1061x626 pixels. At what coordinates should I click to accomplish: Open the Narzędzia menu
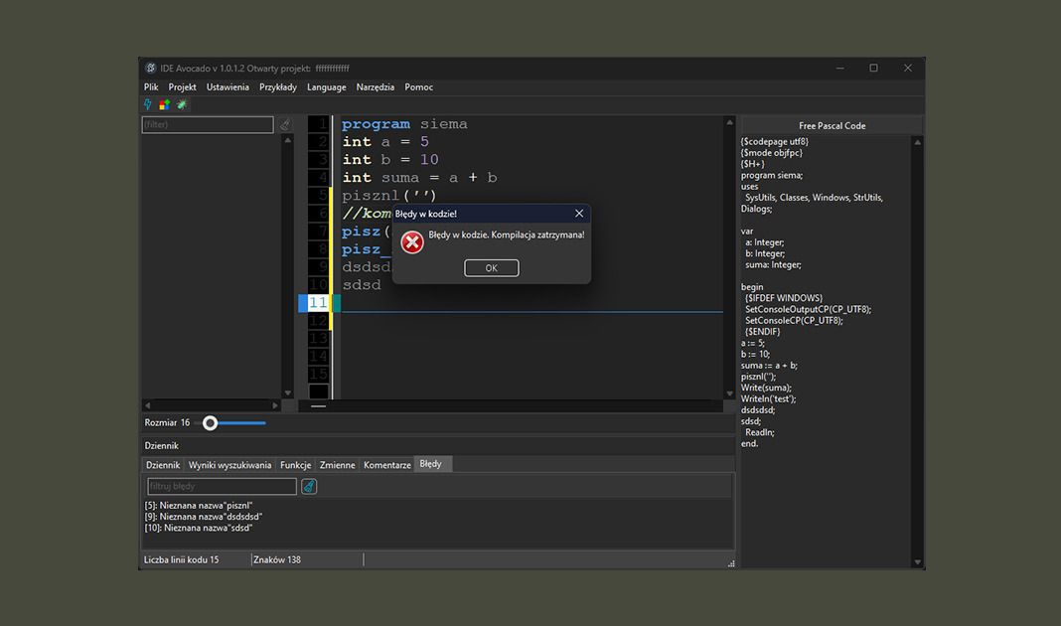click(376, 87)
